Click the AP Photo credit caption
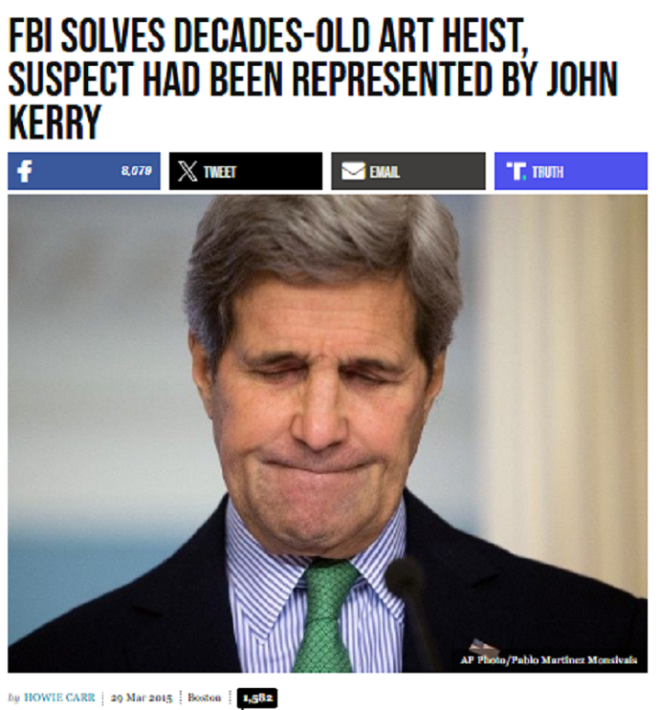This screenshot has height=710, width=661. click(x=549, y=660)
